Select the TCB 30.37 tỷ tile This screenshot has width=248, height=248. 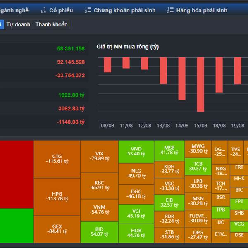point(198,167)
